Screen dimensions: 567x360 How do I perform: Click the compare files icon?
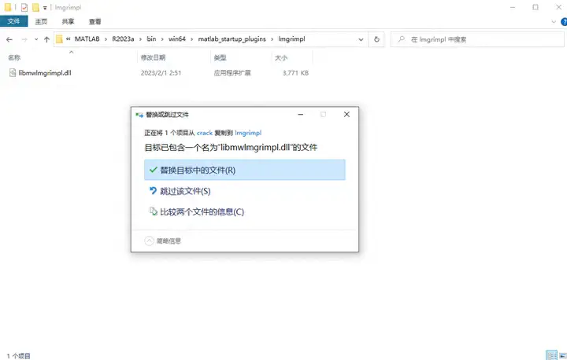(x=154, y=211)
